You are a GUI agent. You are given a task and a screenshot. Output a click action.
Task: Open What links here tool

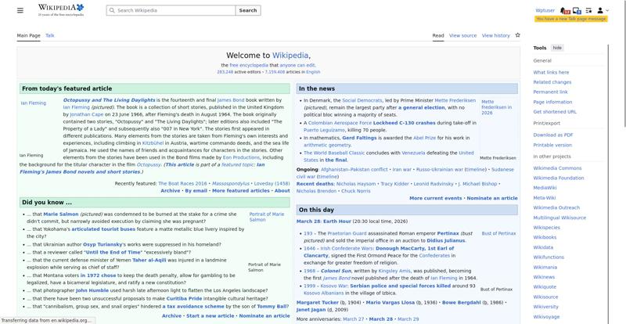[551, 72]
